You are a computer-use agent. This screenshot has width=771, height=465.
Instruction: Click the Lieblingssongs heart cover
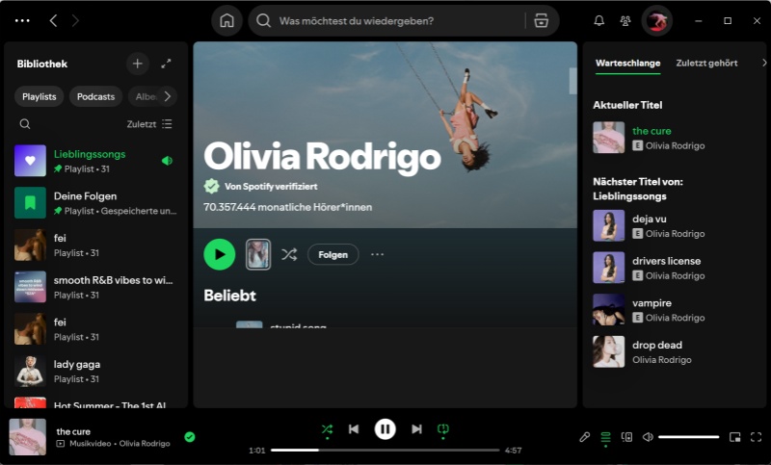[x=30, y=161]
